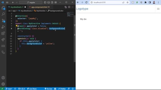Viewport: 161px width, 90px height.
Task: Reload the localhost:4200 page
Action: [86, 2]
